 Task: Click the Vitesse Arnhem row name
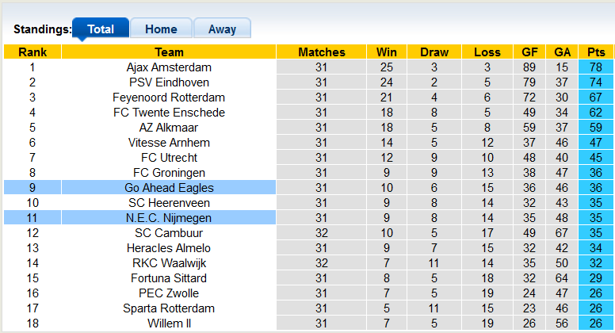169,143
